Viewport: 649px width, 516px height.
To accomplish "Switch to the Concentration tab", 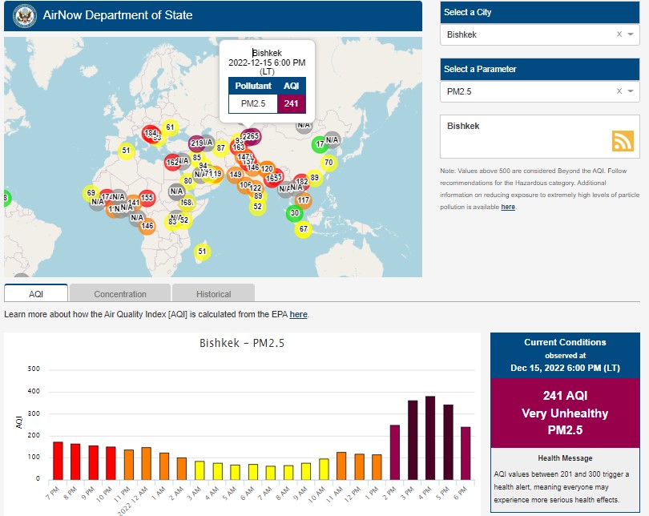I will tap(120, 294).
